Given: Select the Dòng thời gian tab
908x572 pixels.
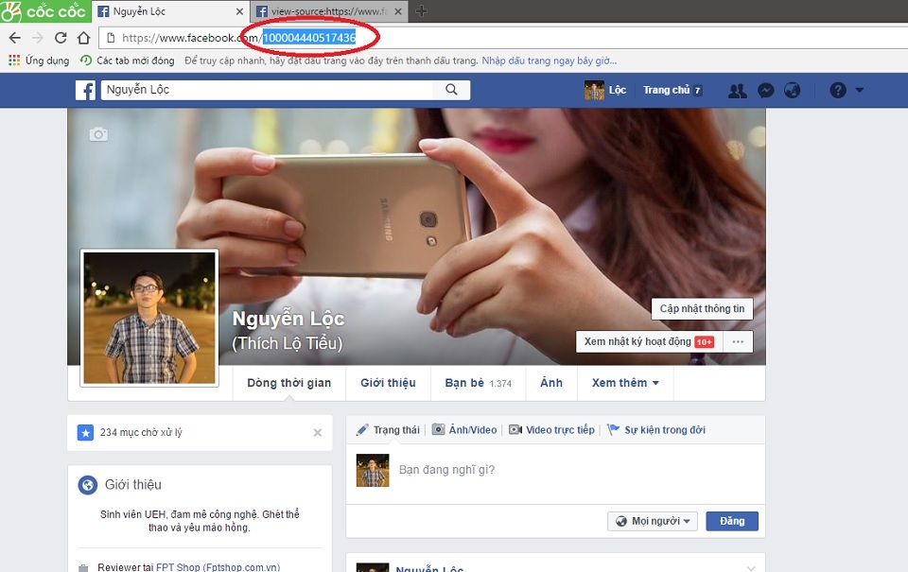Looking at the screenshot, I should [x=289, y=383].
